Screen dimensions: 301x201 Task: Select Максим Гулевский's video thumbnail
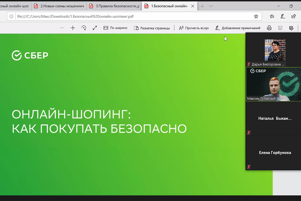[x=273, y=84]
